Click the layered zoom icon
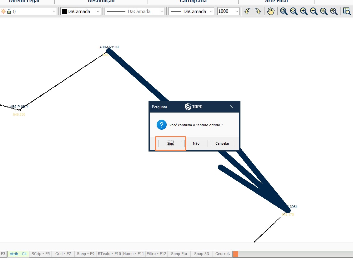 pyautogui.click(x=323, y=11)
